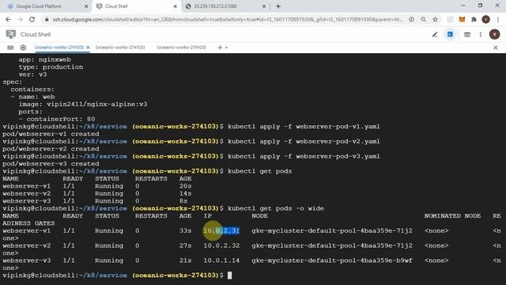Toggle the terminal panel icon
This screenshot has width=506, height=285.
[x=450, y=34]
